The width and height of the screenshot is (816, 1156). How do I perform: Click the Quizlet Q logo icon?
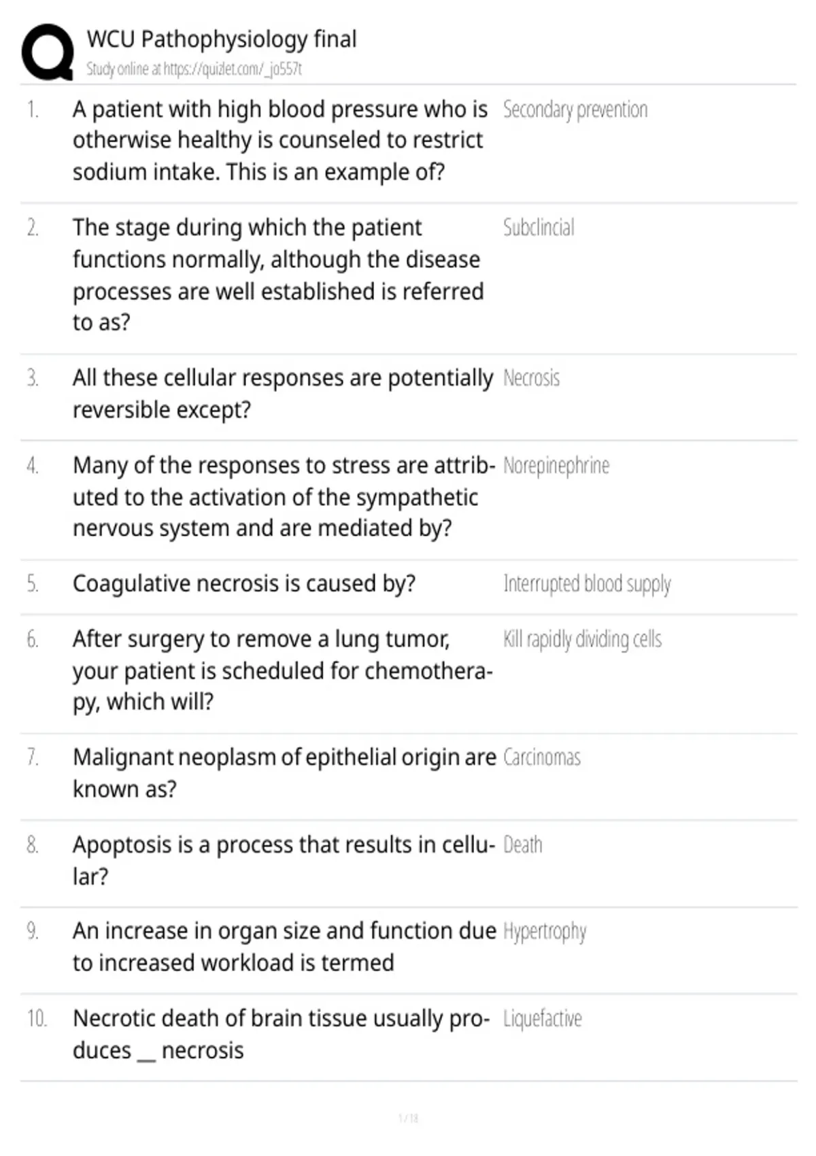click(x=48, y=52)
